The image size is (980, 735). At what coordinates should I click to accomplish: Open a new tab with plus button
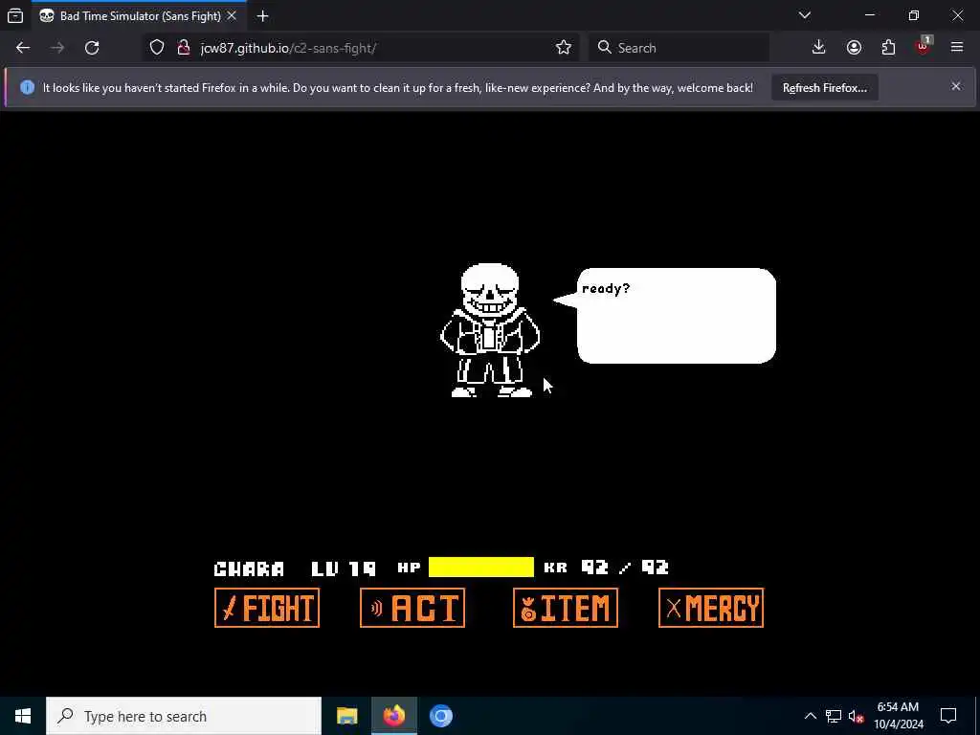coord(262,16)
